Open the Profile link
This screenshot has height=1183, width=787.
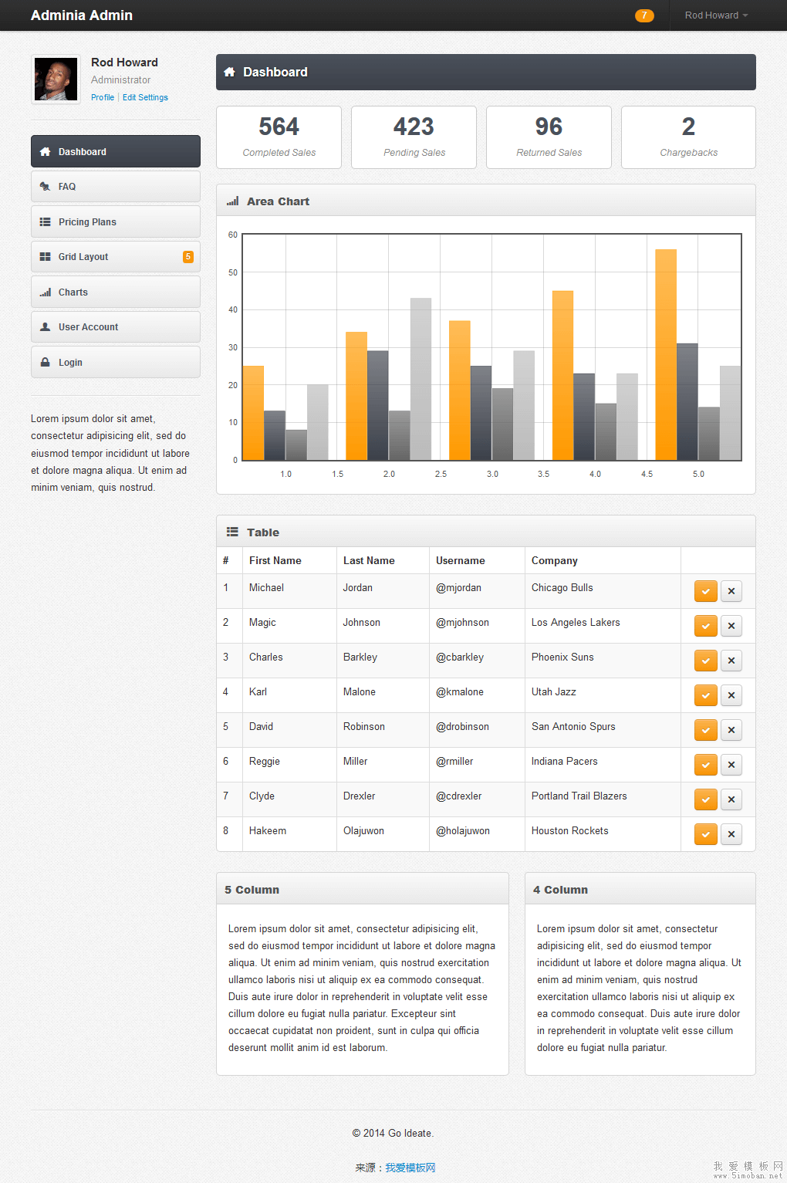click(102, 98)
